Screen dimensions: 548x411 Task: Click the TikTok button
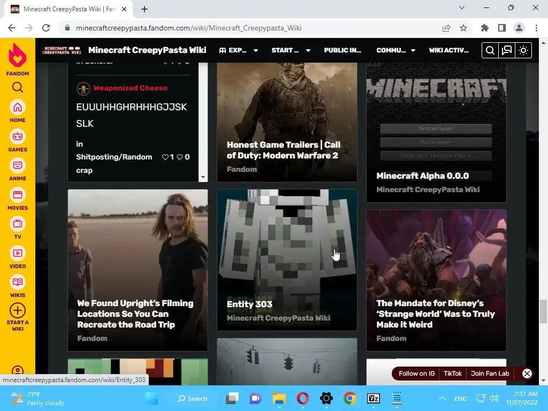tap(453, 374)
